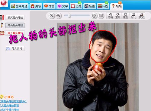Select the 娃娃 tab
151x111 pixels.
tap(117, 6)
